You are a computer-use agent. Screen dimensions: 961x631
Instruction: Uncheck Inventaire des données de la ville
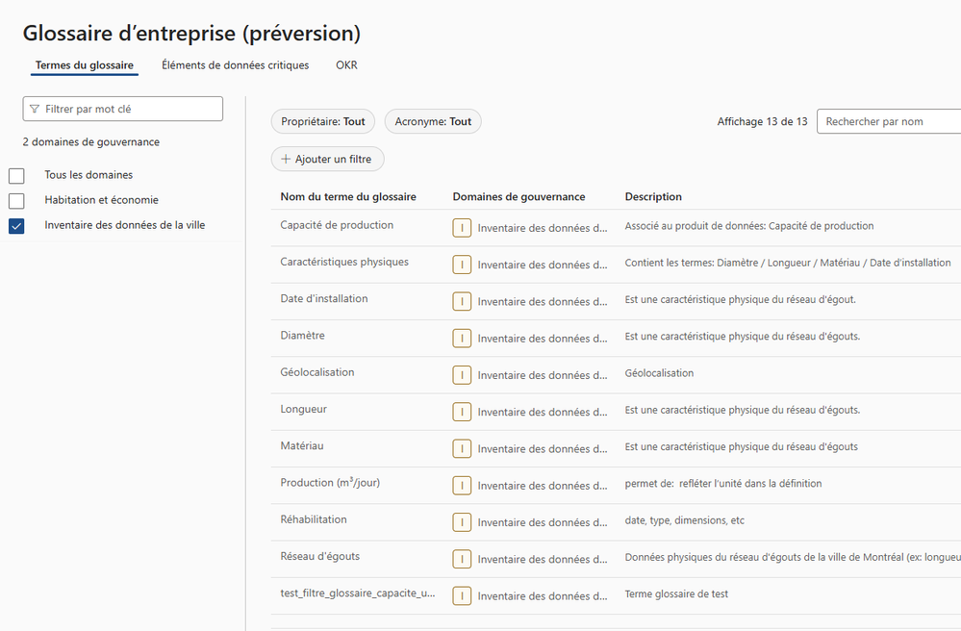[16, 226]
